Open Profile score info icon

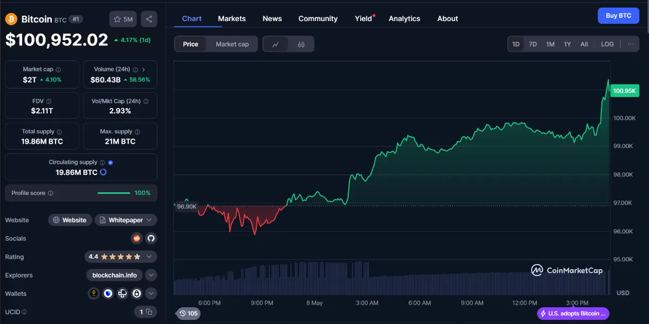pyautogui.click(x=50, y=193)
